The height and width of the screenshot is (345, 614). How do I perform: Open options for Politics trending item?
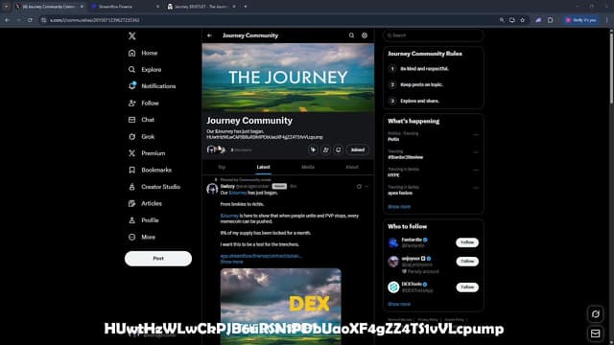click(x=476, y=134)
